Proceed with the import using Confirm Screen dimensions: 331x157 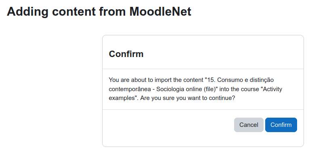coord(281,125)
